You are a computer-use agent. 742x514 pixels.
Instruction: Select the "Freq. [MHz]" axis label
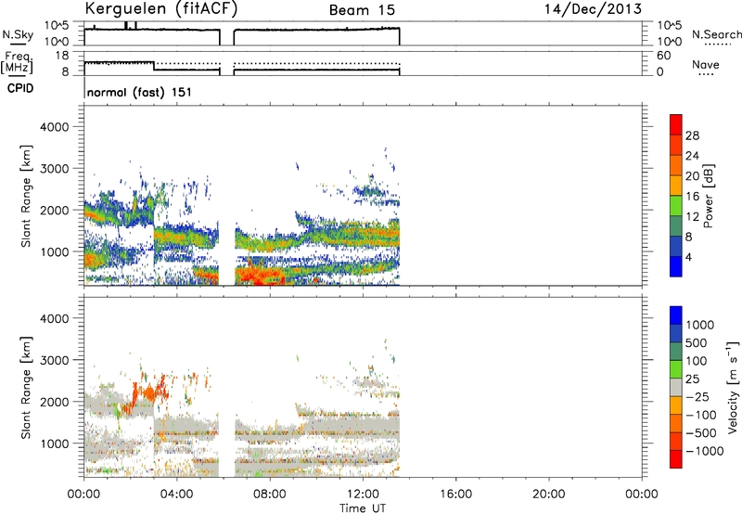pyautogui.click(x=18, y=63)
